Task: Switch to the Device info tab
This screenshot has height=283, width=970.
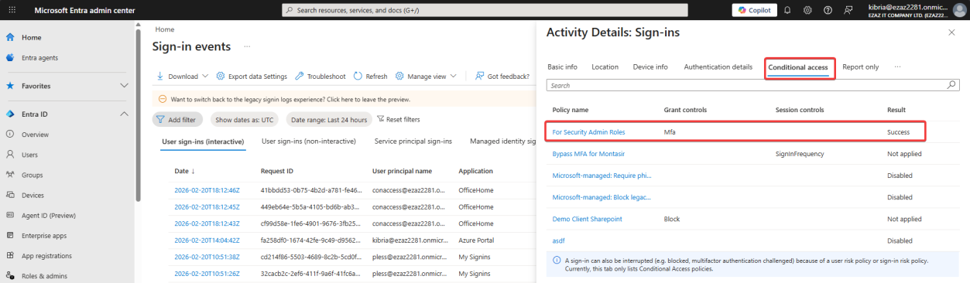Action: coord(650,67)
